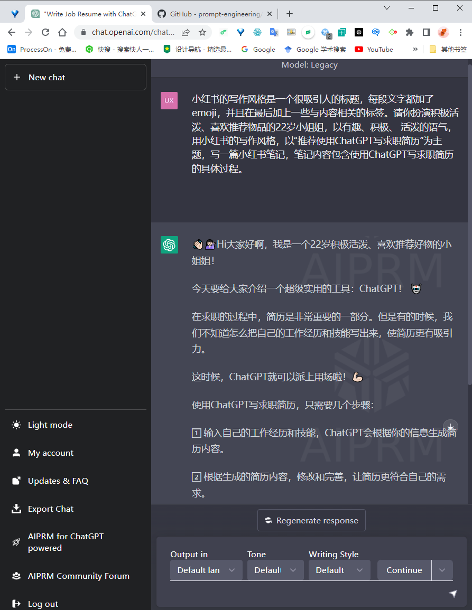Screen dimensions: 472x610
Task: Expand the Continue button dropdown arrow
Action: [442, 570]
